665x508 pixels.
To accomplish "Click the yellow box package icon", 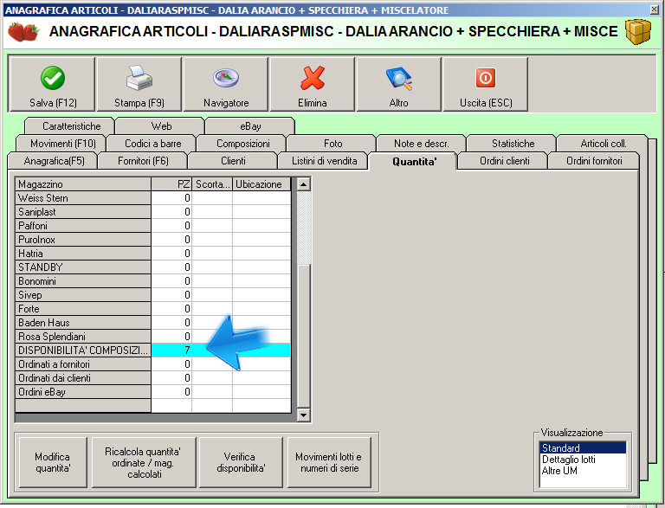I will [x=638, y=32].
